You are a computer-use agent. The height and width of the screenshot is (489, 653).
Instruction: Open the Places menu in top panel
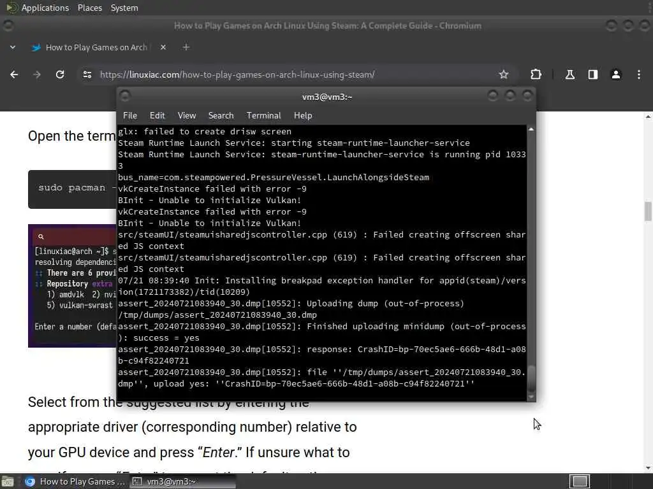tap(89, 8)
